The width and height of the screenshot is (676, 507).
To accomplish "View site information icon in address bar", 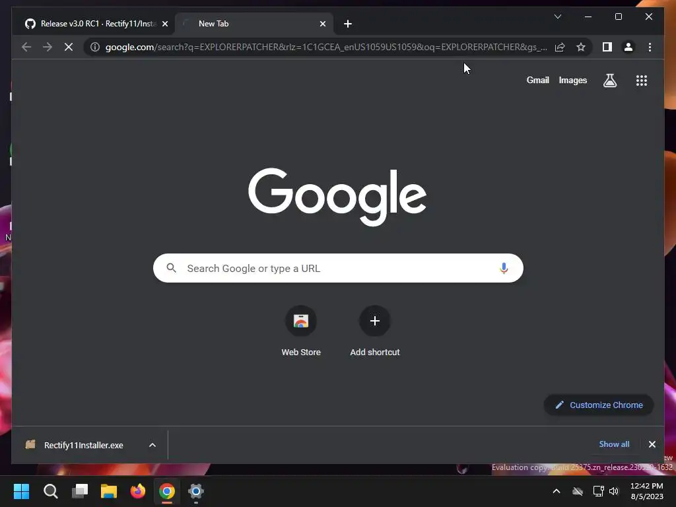I will coord(95,47).
